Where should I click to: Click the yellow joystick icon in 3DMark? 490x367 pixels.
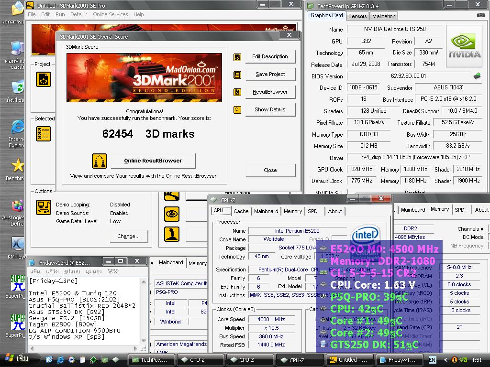[x=172, y=234]
